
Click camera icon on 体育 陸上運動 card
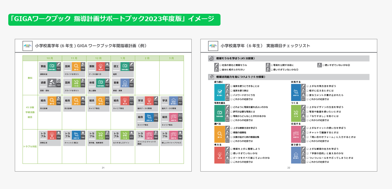pos(100,83)
